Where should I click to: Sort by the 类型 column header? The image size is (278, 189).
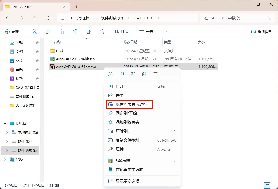coord(168,42)
